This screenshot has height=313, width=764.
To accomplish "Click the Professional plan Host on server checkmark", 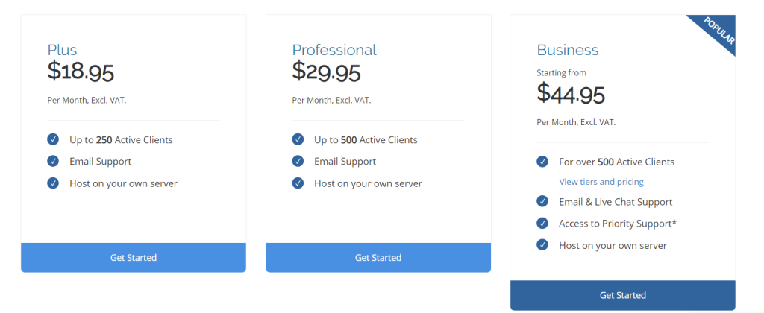I will (x=298, y=183).
